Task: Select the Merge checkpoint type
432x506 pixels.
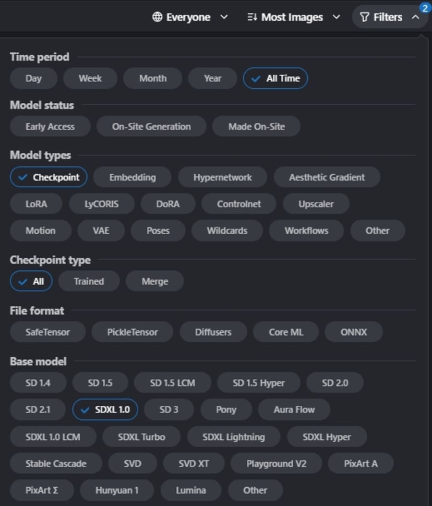Action: click(x=155, y=281)
